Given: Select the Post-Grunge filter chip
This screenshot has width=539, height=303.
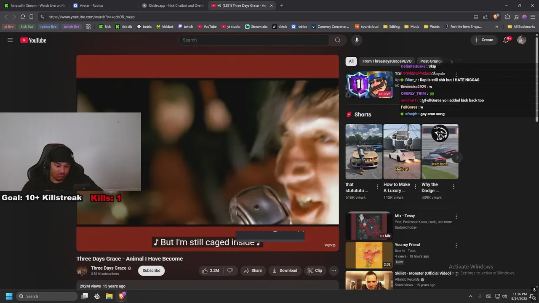Looking at the screenshot, I should pos(431,61).
